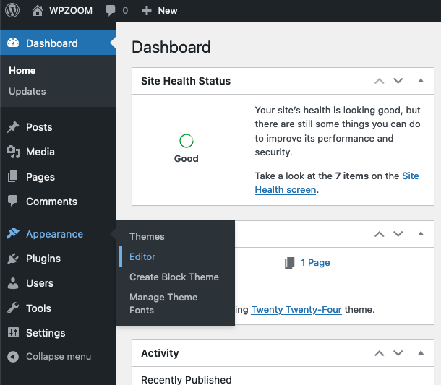Viewport: 441px width, 385px height.
Task: Open the Appearance menu
Action: [x=54, y=234]
